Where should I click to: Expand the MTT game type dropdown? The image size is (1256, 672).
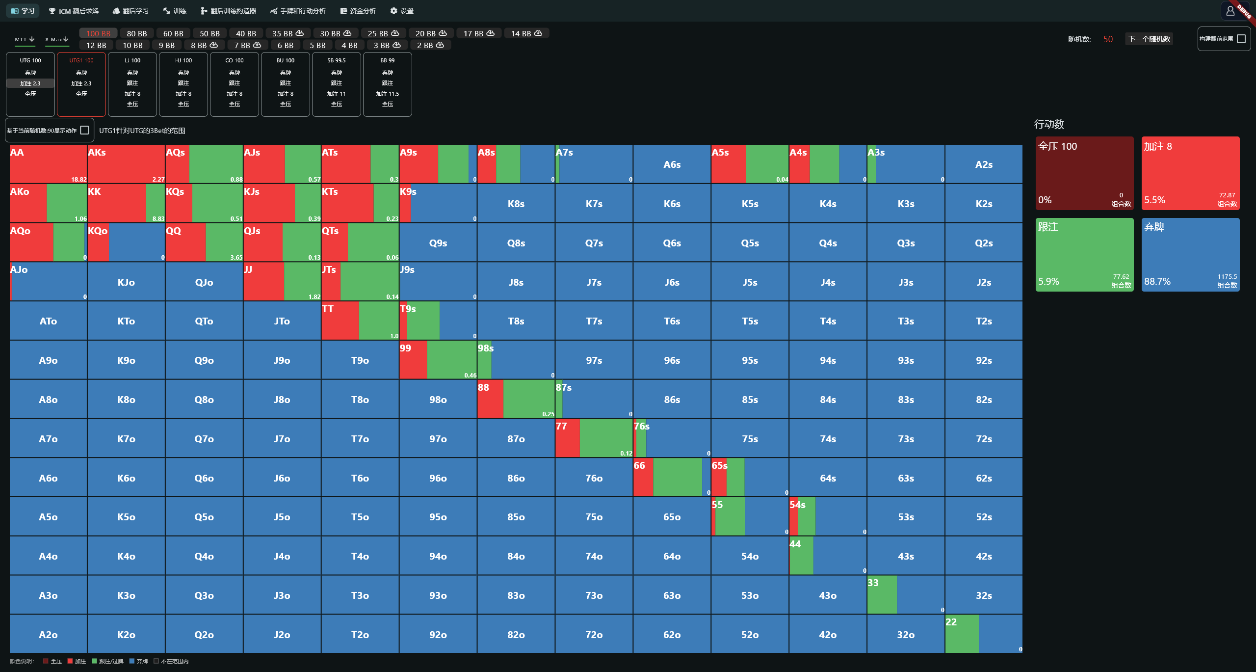click(x=25, y=39)
